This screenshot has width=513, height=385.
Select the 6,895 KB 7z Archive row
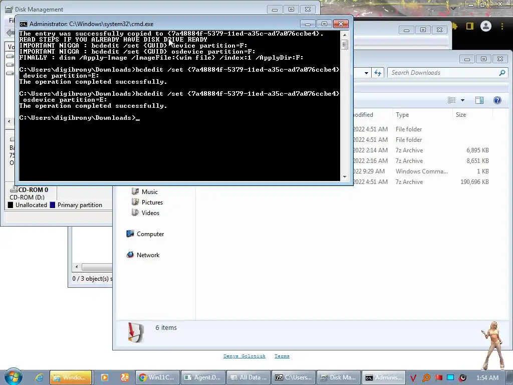[x=421, y=150]
